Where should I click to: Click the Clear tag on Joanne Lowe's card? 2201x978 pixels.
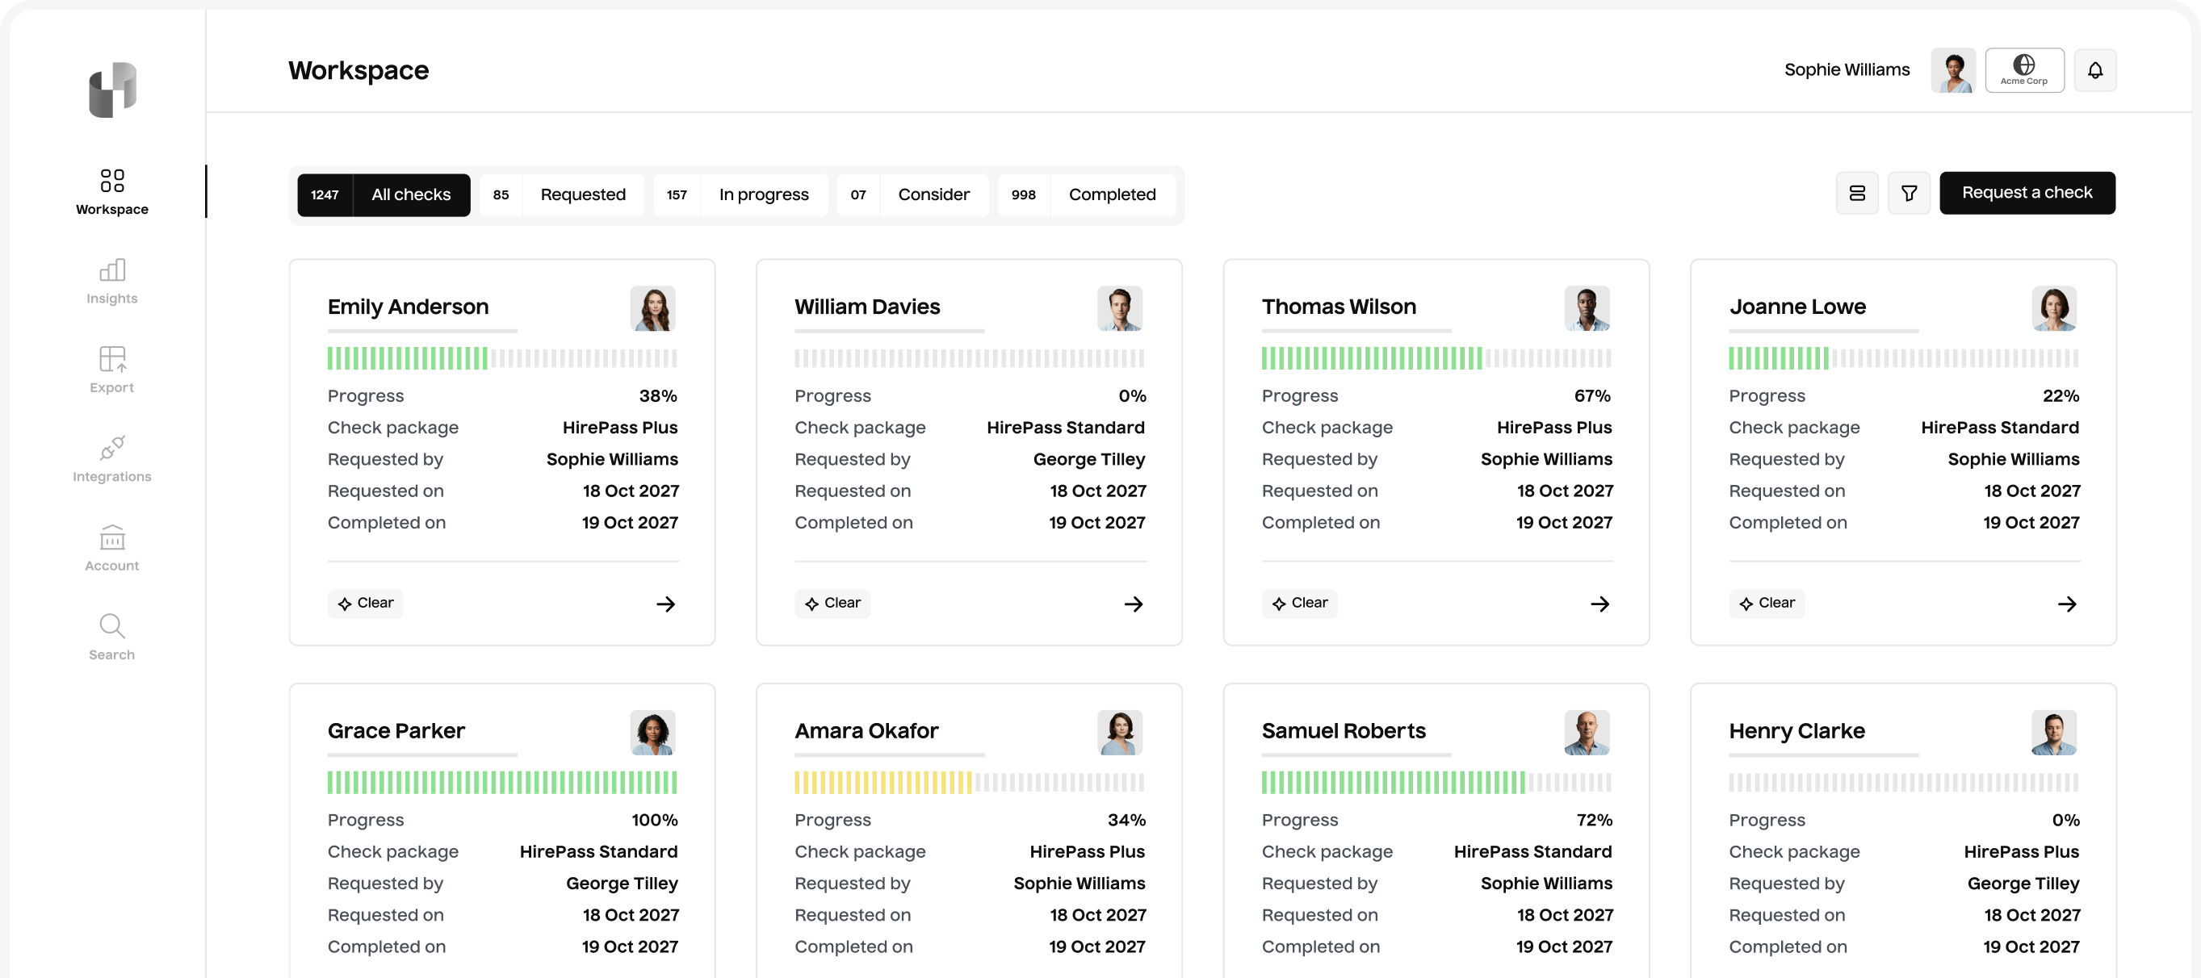[1767, 603]
